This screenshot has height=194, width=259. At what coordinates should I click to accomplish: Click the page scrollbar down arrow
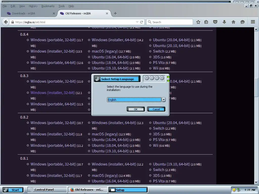click(x=256, y=182)
